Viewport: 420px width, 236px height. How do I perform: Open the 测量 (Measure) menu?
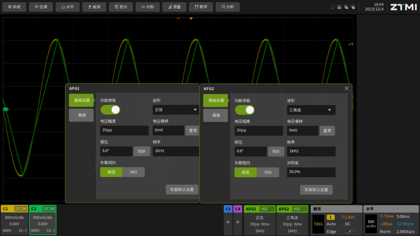click(174, 7)
